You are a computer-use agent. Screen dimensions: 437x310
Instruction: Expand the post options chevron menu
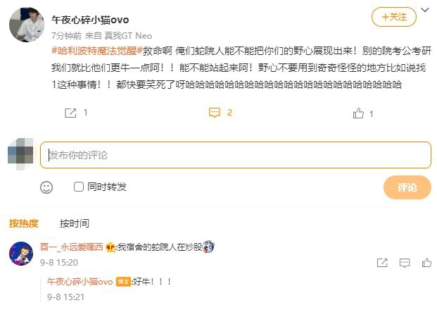click(x=425, y=11)
